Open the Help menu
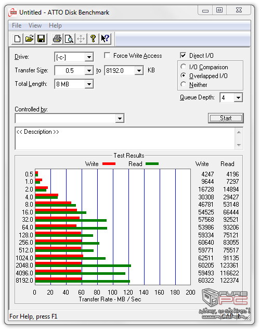Viewport: 260px width, 330px height. coord(55,26)
